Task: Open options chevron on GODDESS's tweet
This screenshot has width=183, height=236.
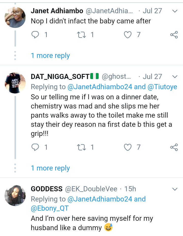Action: [x=175, y=189]
